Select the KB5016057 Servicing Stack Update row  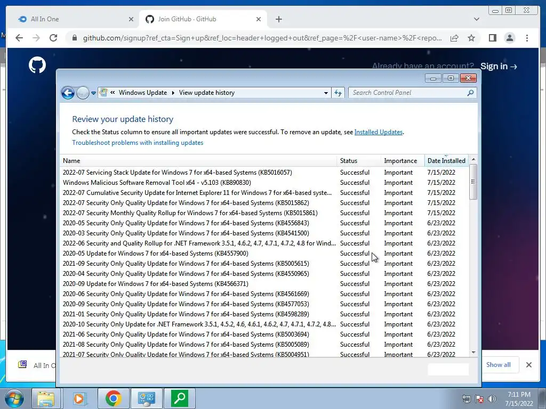pos(264,173)
